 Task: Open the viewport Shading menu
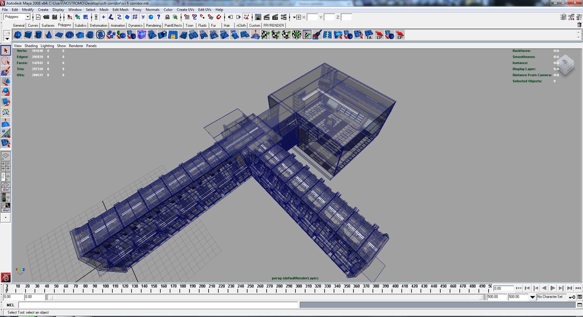click(31, 46)
